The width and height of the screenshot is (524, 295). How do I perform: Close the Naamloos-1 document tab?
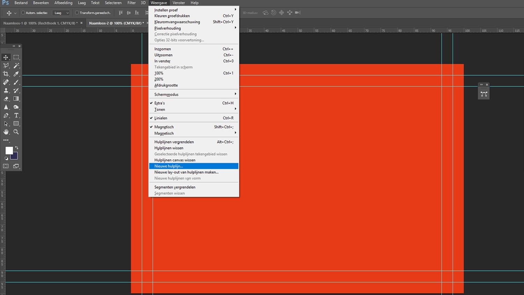coord(81,23)
